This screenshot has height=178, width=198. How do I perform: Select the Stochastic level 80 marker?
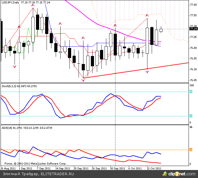(191, 91)
